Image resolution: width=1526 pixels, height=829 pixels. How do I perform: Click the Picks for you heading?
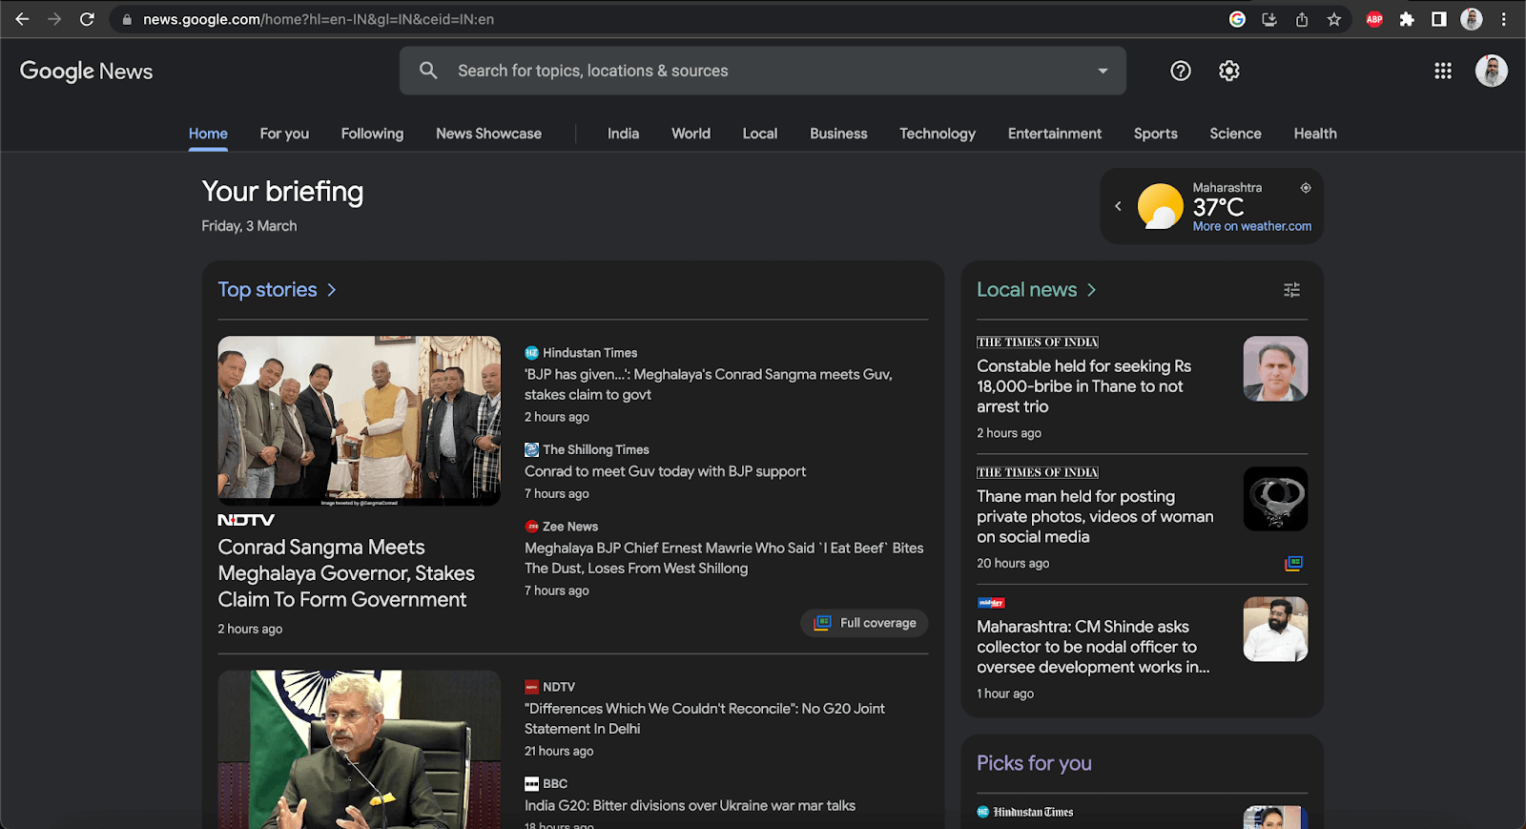[x=1034, y=763]
